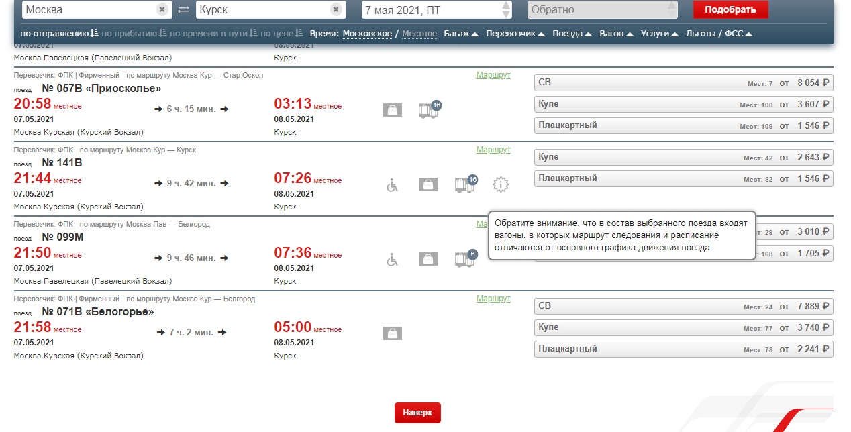The image size is (851, 432).
Task: Switch time display to Местное
Action: coord(419,34)
